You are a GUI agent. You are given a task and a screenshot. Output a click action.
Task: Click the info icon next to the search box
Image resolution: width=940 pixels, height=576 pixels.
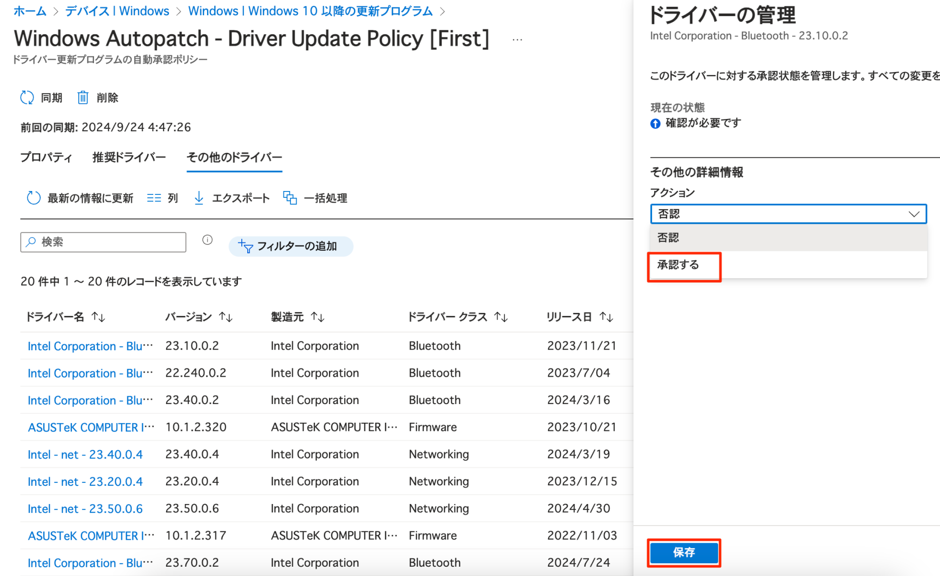207,240
